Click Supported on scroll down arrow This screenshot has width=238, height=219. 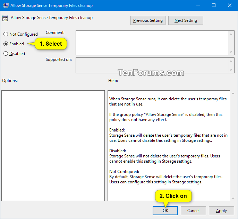(231, 70)
